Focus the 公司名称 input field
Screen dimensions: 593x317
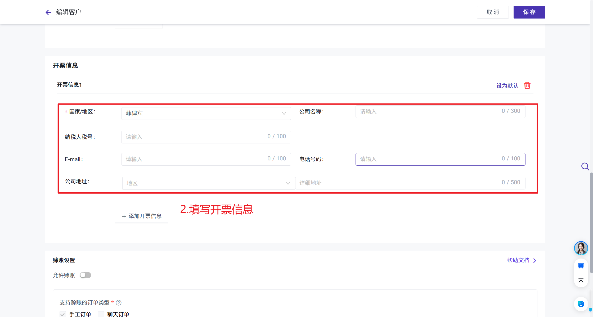[x=429, y=111]
